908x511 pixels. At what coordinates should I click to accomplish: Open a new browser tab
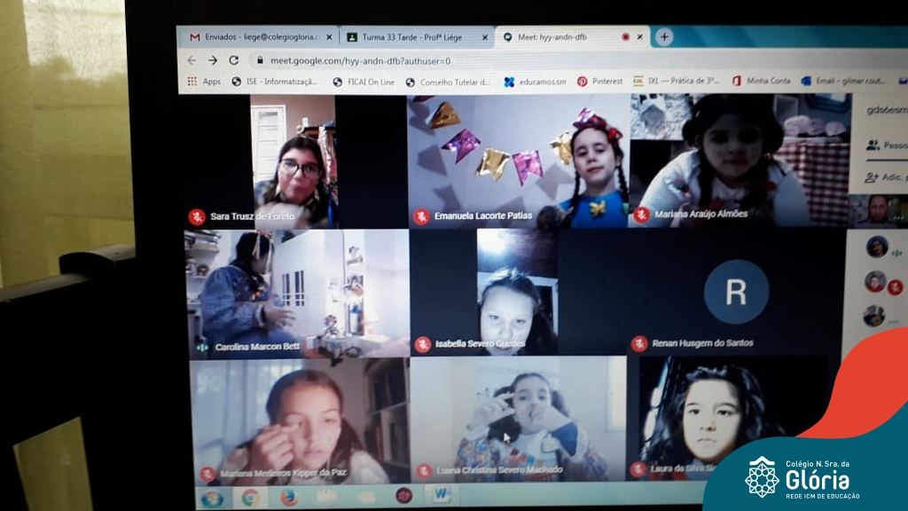(x=664, y=37)
